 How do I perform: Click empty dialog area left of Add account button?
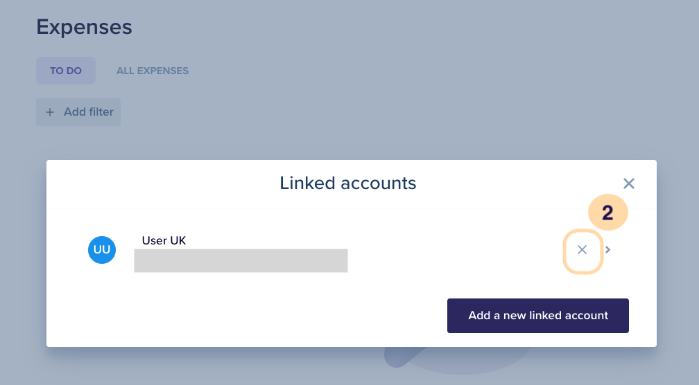pyautogui.click(x=245, y=316)
